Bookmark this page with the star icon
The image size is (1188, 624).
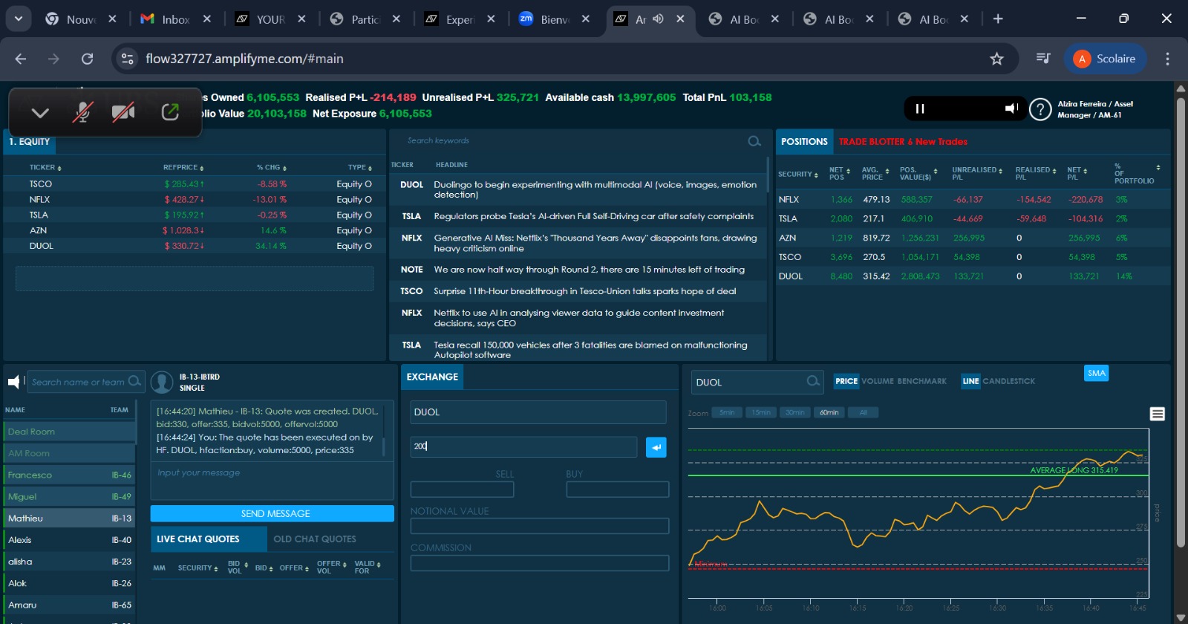(x=996, y=59)
